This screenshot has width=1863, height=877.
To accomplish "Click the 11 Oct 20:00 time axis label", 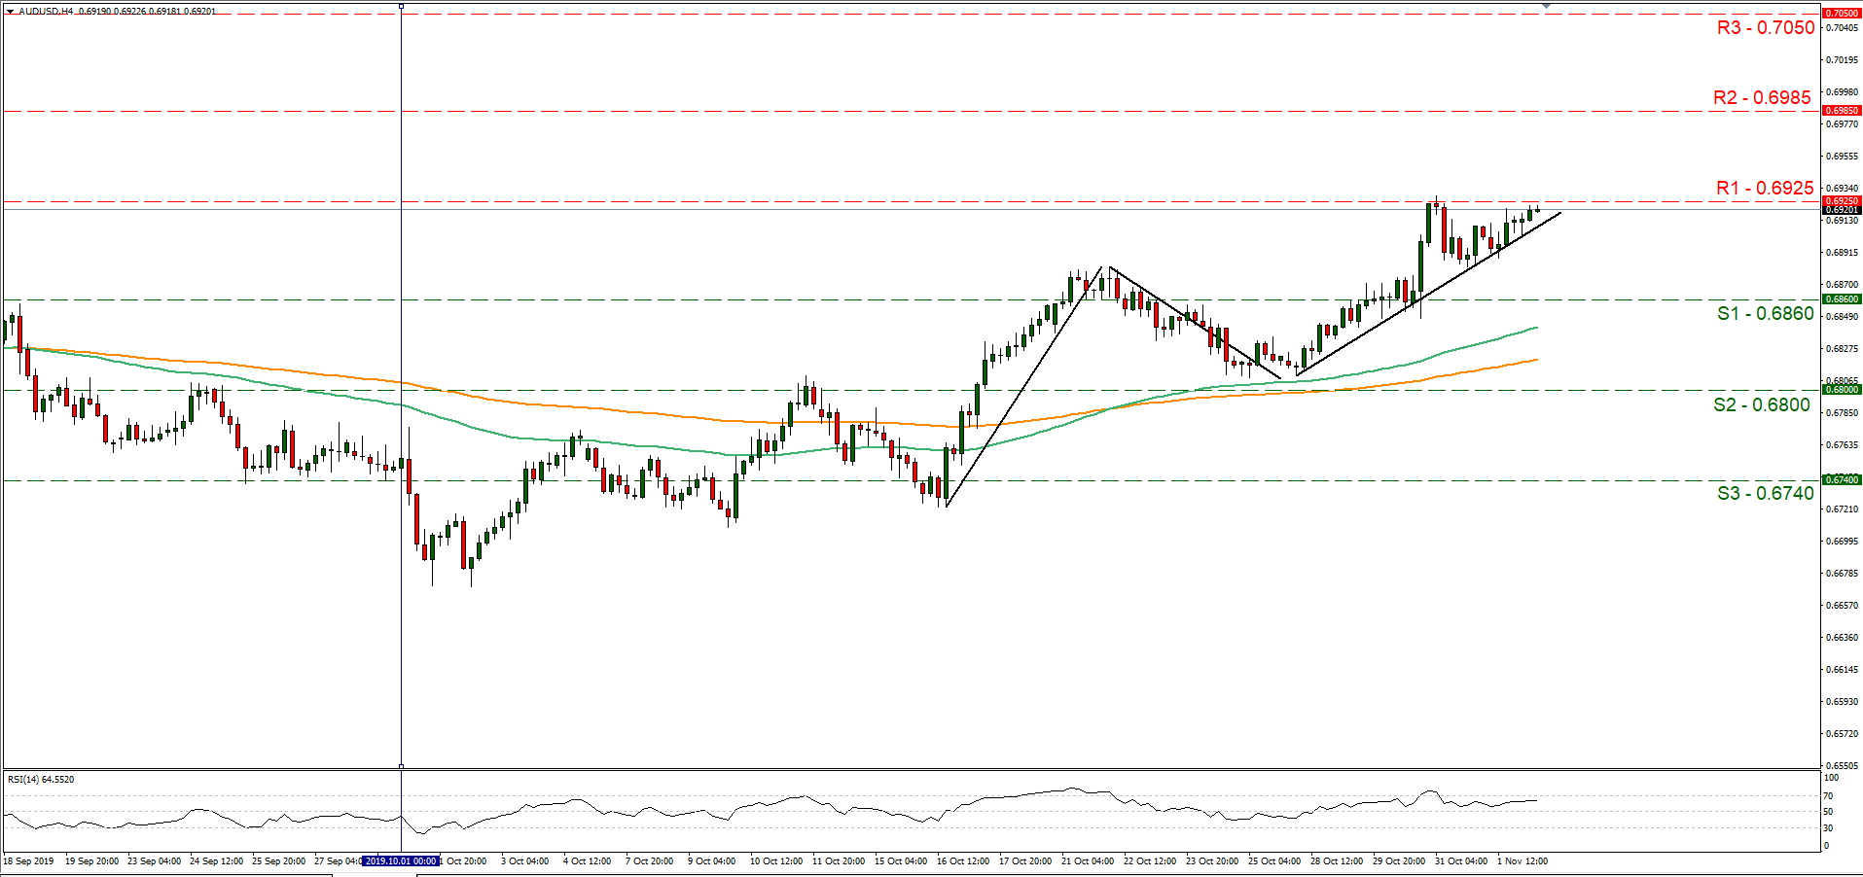I will [839, 861].
